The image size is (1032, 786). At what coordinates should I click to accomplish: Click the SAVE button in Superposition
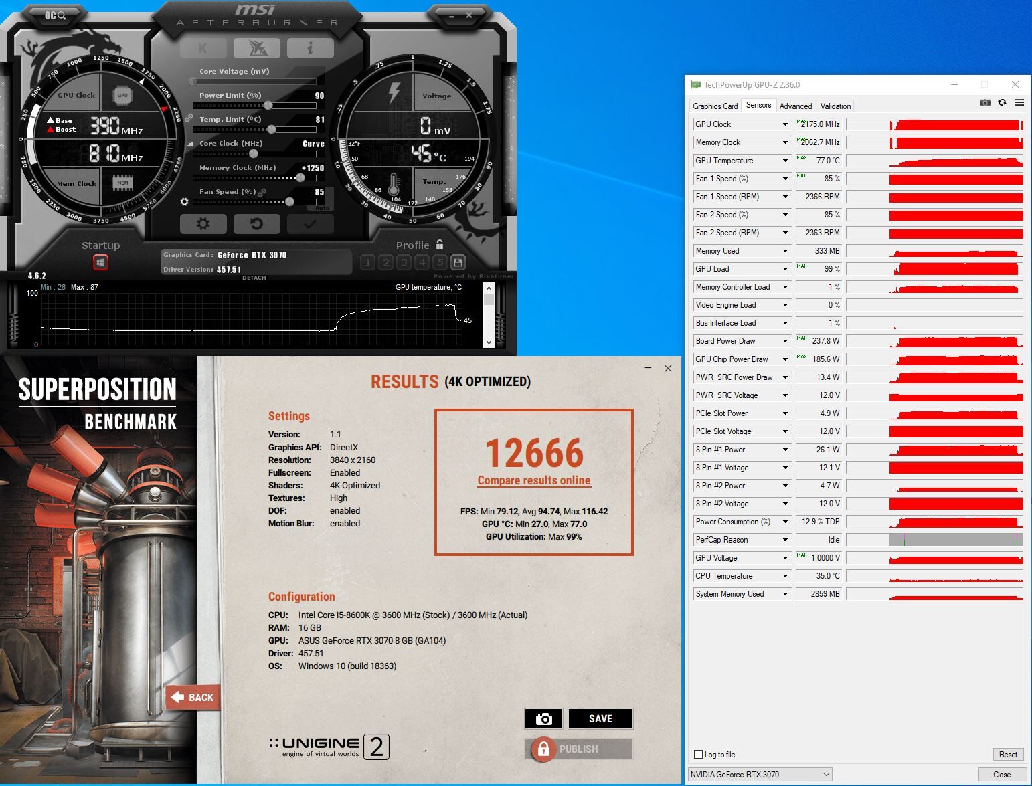(x=600, y=719)
